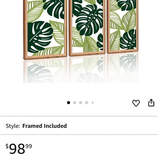Tap the wooden frame edge of middle panel
This screenshot has width=158, height=158.
coord(87,54)
